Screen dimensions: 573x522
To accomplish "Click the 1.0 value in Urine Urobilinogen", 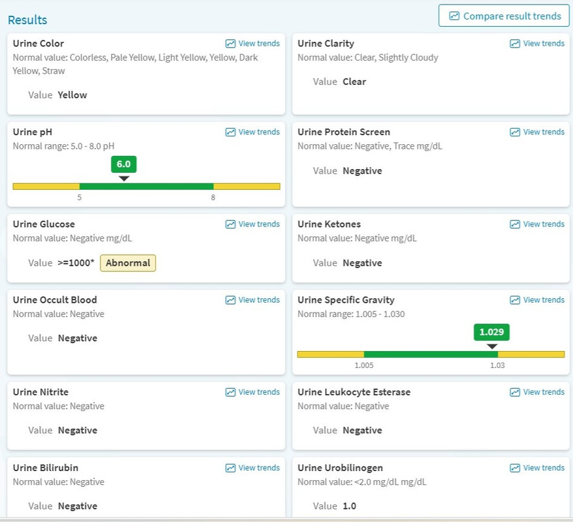I will 349,506.
